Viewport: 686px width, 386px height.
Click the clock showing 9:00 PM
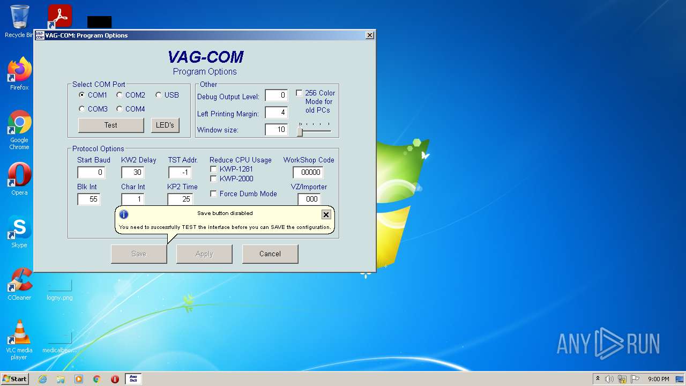658,379
